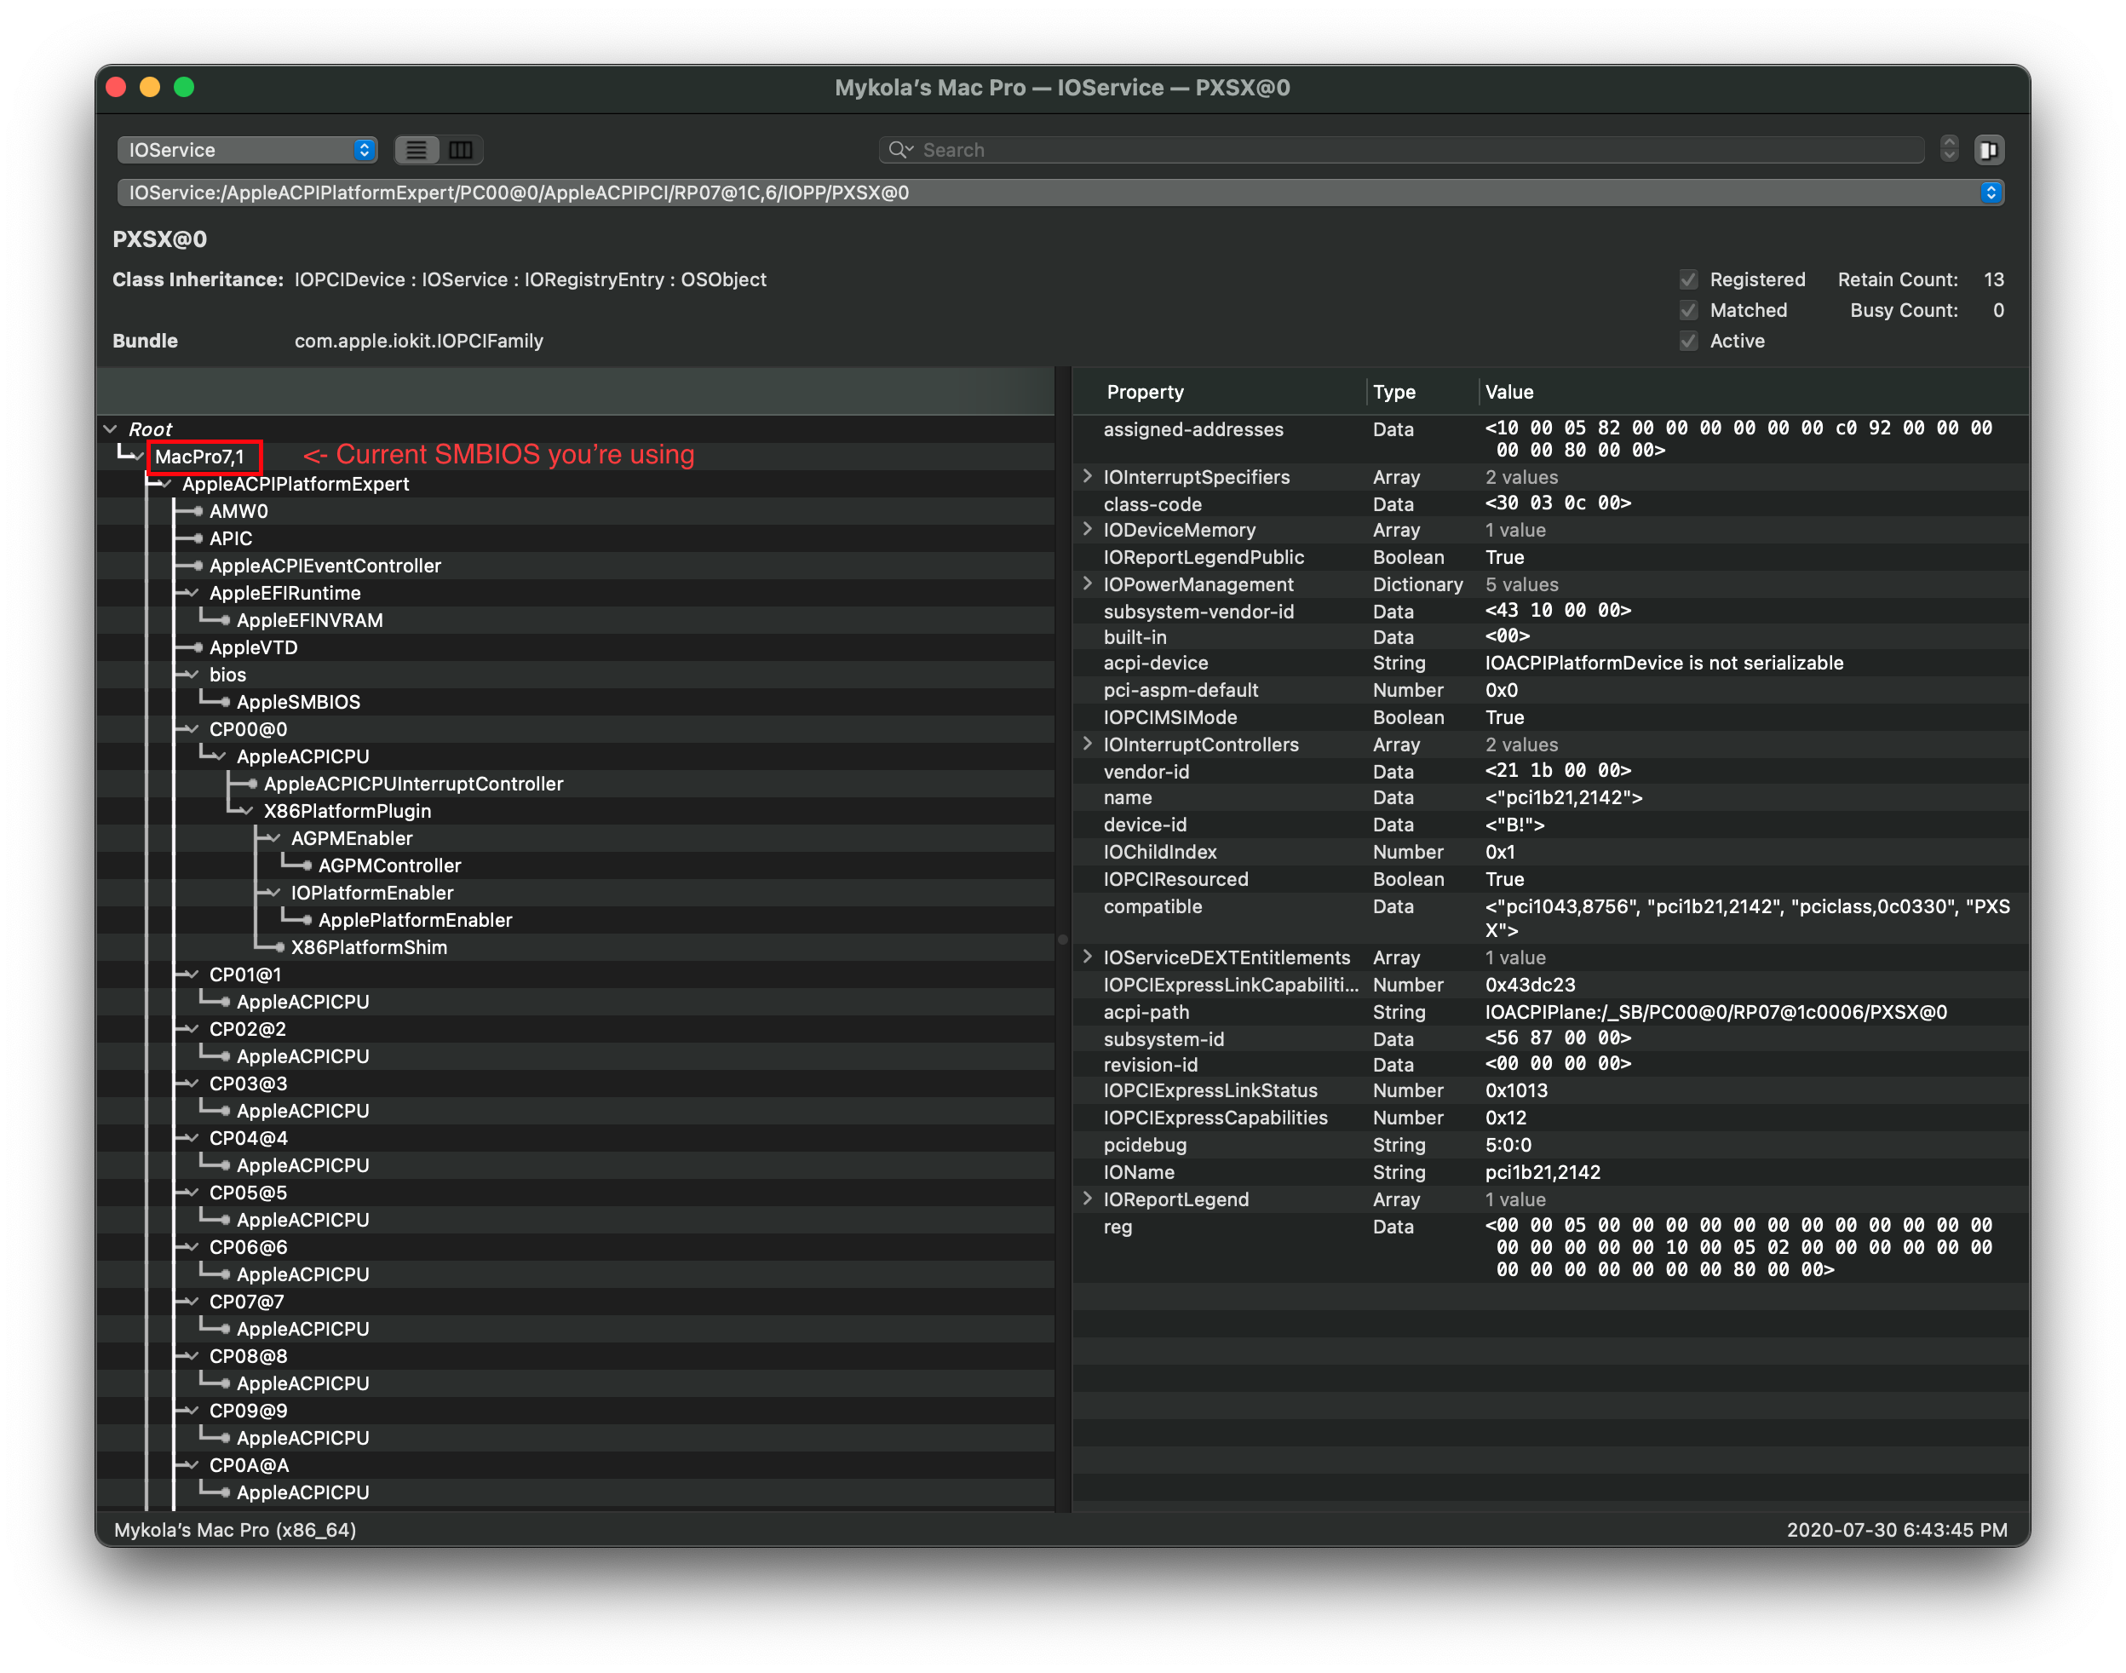Toggle the Active checkbox
2126x1673 pixels.
tap(1688, 341)
